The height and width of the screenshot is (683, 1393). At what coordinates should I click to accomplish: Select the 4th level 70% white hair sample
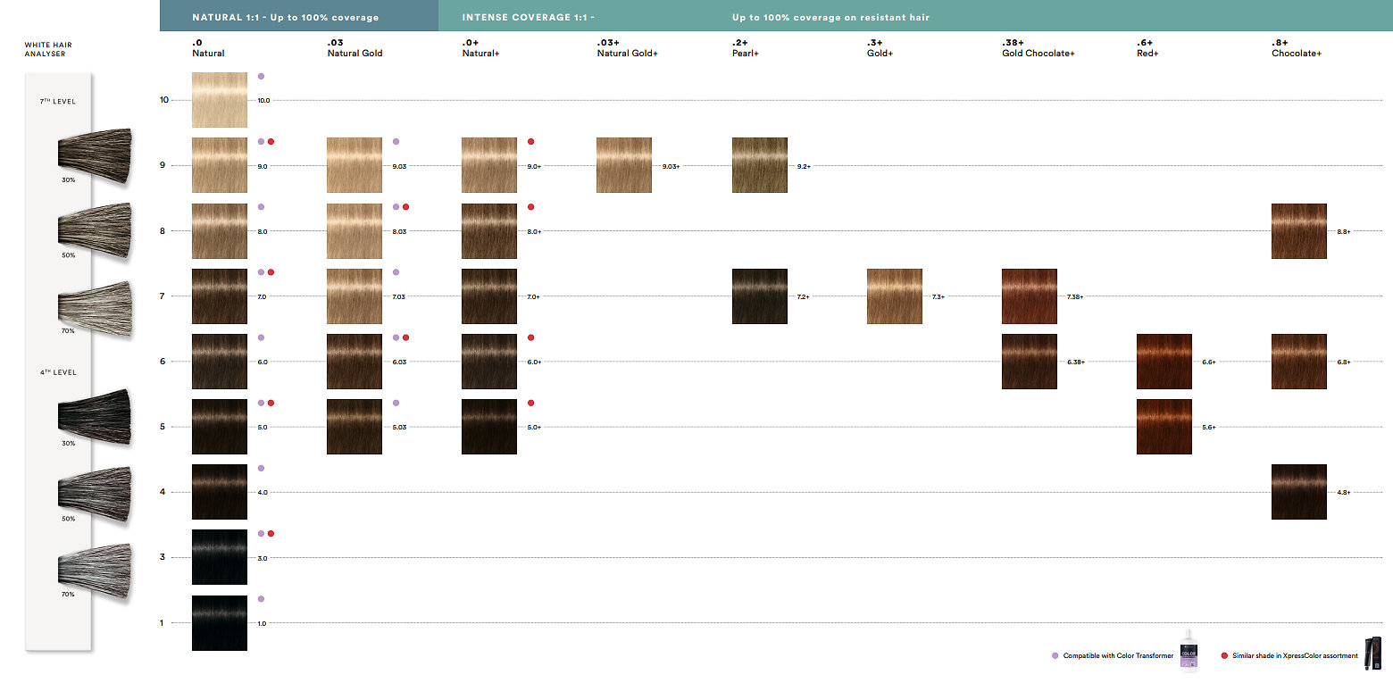pyautogui.click(x=95, y=564)
